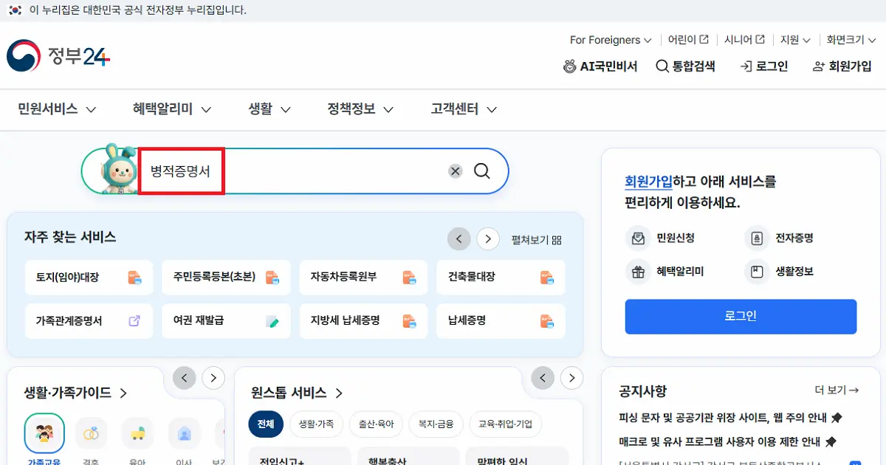The image size is (886, 465).
Task: Previous arrow in 원스톱 서비스
Action: coord(543,378)
